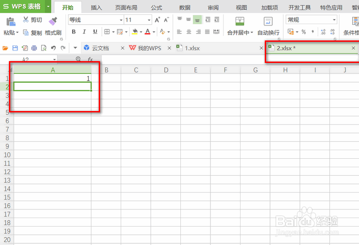359x245 pixels.
Task: Apply red font color A
Action: [148, 31]
